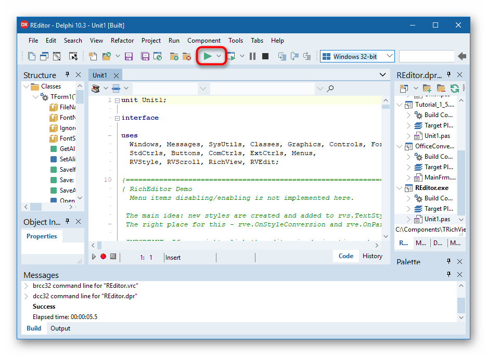The image size is (487, 356).
Task: Click the Run Until Return icon
Action: (307, 56)
